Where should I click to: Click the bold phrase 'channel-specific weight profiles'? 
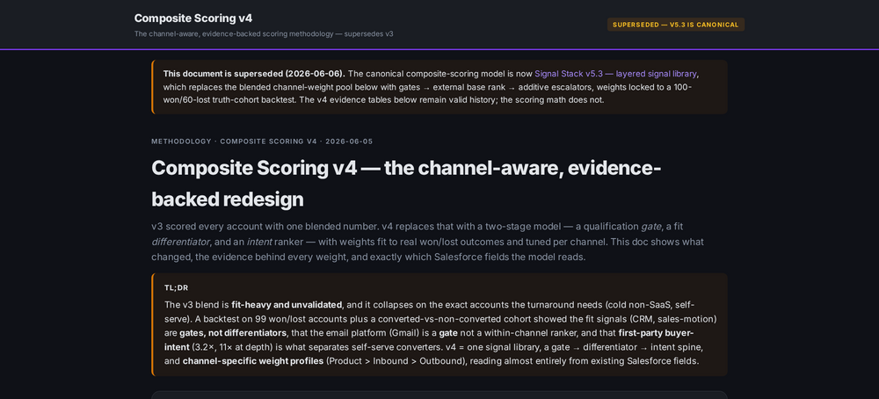point(253,361)
